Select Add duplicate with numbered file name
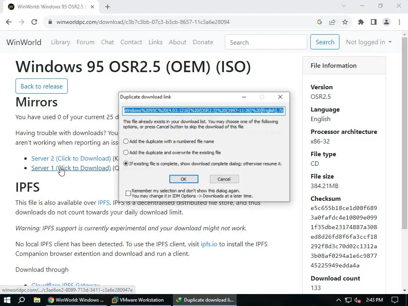The image size is (408, 306). click(126, 141)
